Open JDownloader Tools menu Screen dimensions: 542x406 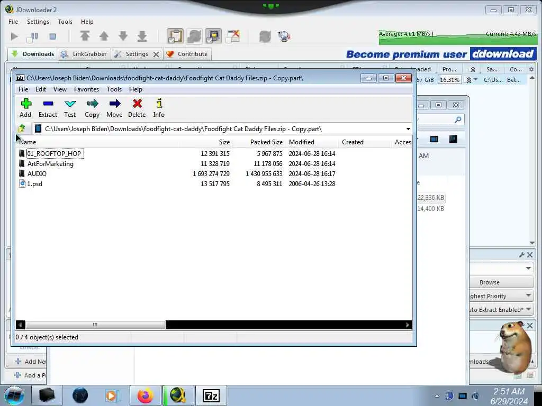65,21
